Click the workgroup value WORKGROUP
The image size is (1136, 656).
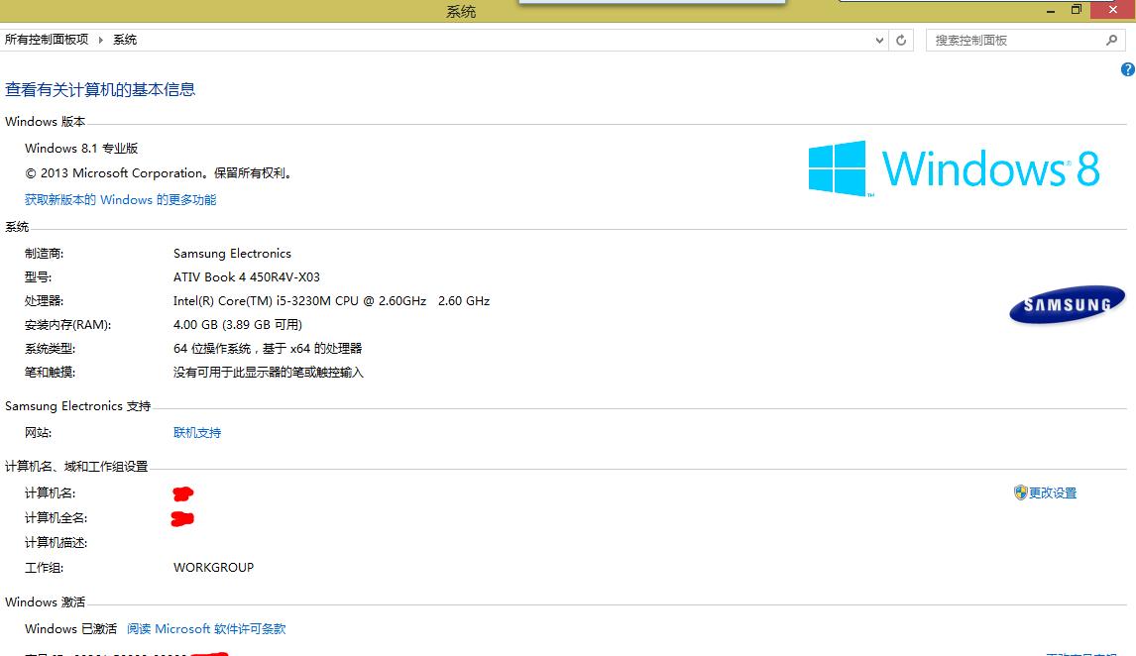click(x=214, y=568)
